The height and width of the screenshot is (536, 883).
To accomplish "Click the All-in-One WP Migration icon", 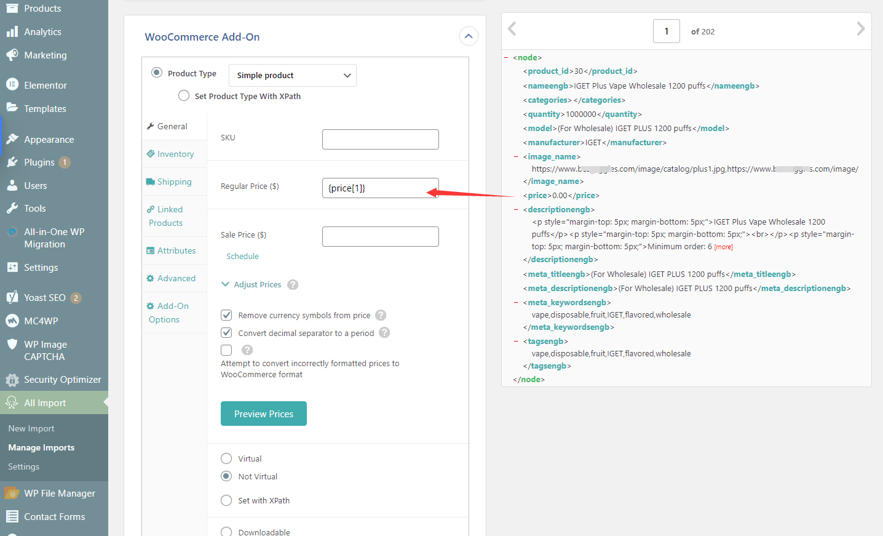I will tap(12, 232).
